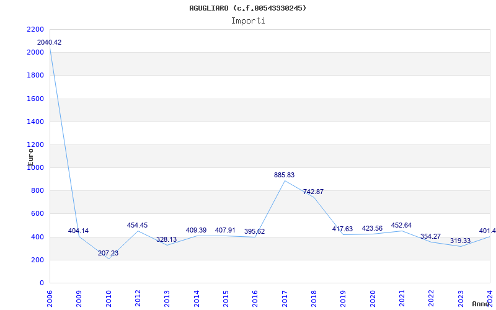Viewport: 496px width, 310px height.
Task: Click the x-axis year 2018
Action: [314, 299]
